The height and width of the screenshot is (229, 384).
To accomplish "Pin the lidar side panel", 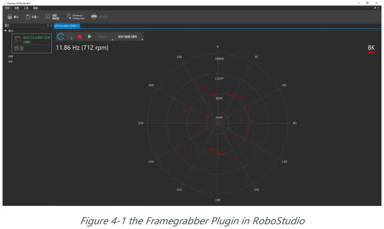I will click(x=48, y=26).
